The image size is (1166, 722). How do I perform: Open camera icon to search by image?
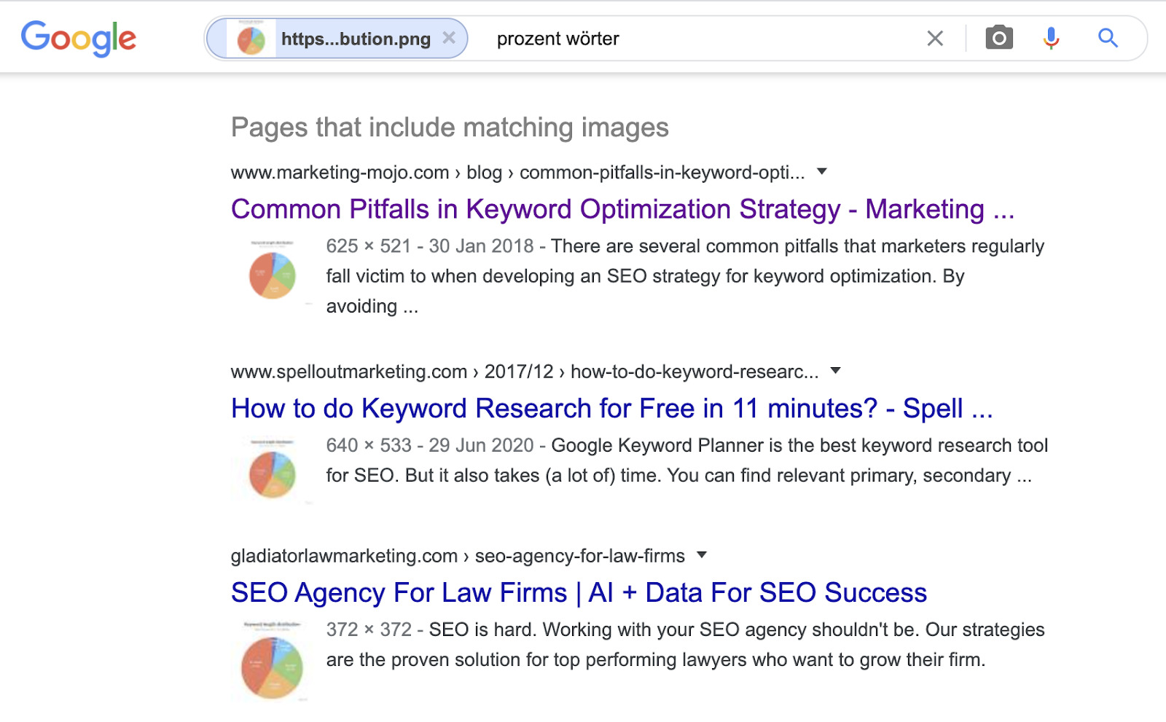[x=999, y=37]
